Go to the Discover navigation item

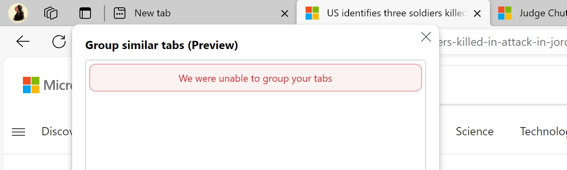point(57,132)
